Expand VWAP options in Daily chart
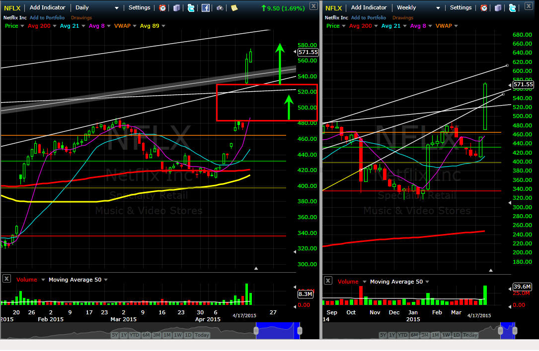Viewport: 539px width, 351px height. (x=135, y=26)
